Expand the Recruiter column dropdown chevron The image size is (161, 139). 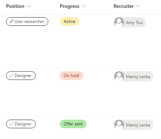(x=138, y=6)
